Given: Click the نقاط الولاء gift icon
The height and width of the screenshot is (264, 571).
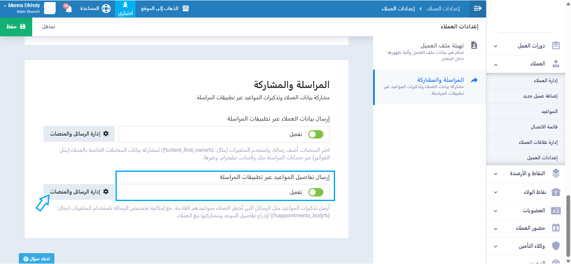Looking at the screenshot, I should [556, 192].
